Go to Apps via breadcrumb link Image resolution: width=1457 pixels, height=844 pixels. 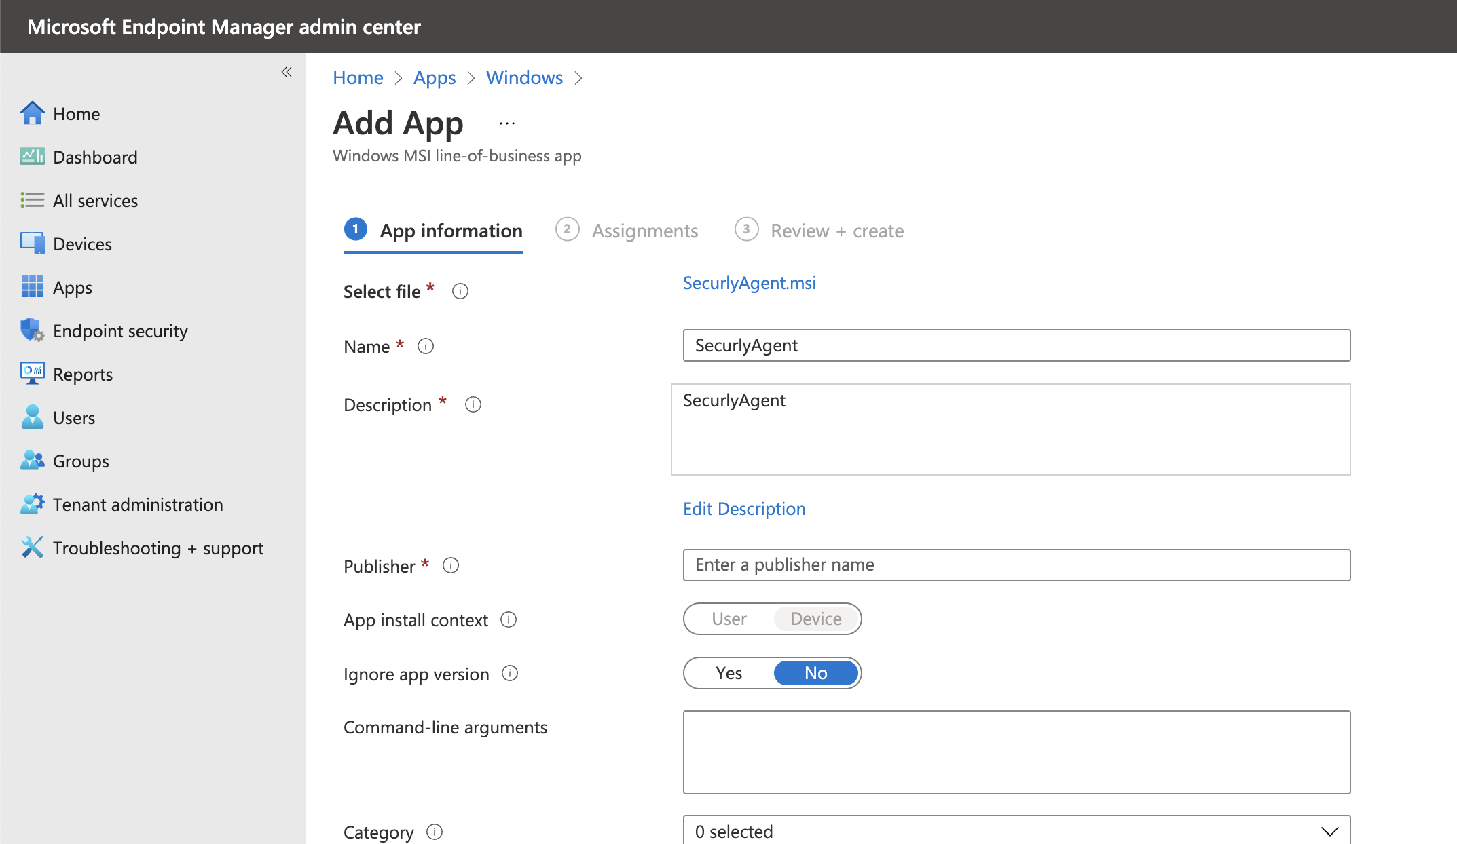(435, 77)
